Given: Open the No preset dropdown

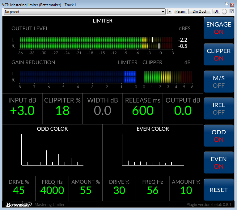Looking at the screenshot, I should (x=84, y=12).
